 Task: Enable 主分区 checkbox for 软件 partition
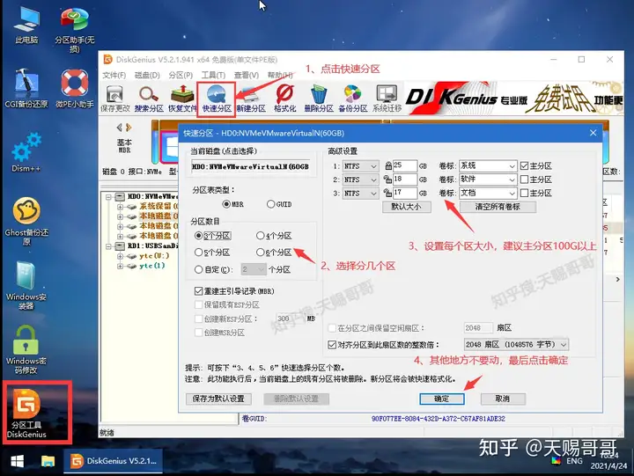pos(525,179)
